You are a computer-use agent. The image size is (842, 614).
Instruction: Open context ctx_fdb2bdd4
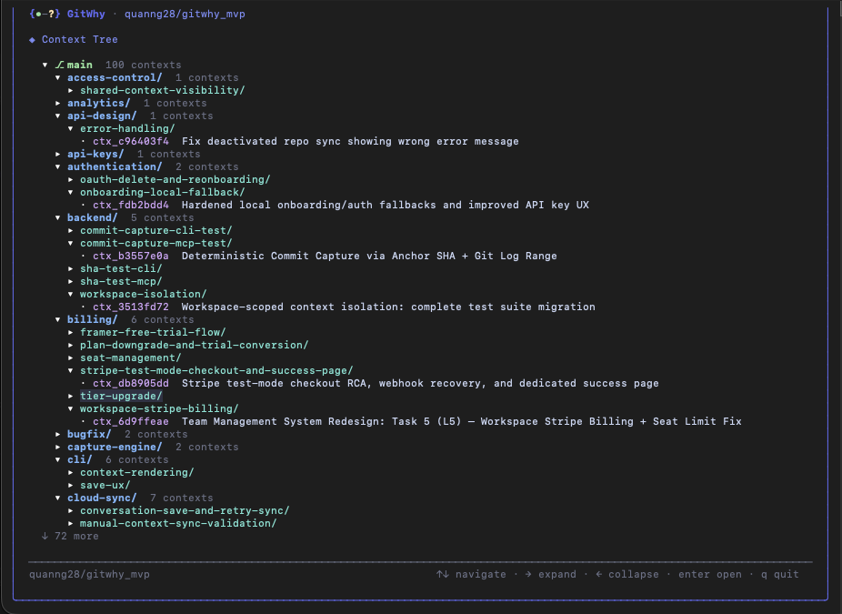(131, 206)
